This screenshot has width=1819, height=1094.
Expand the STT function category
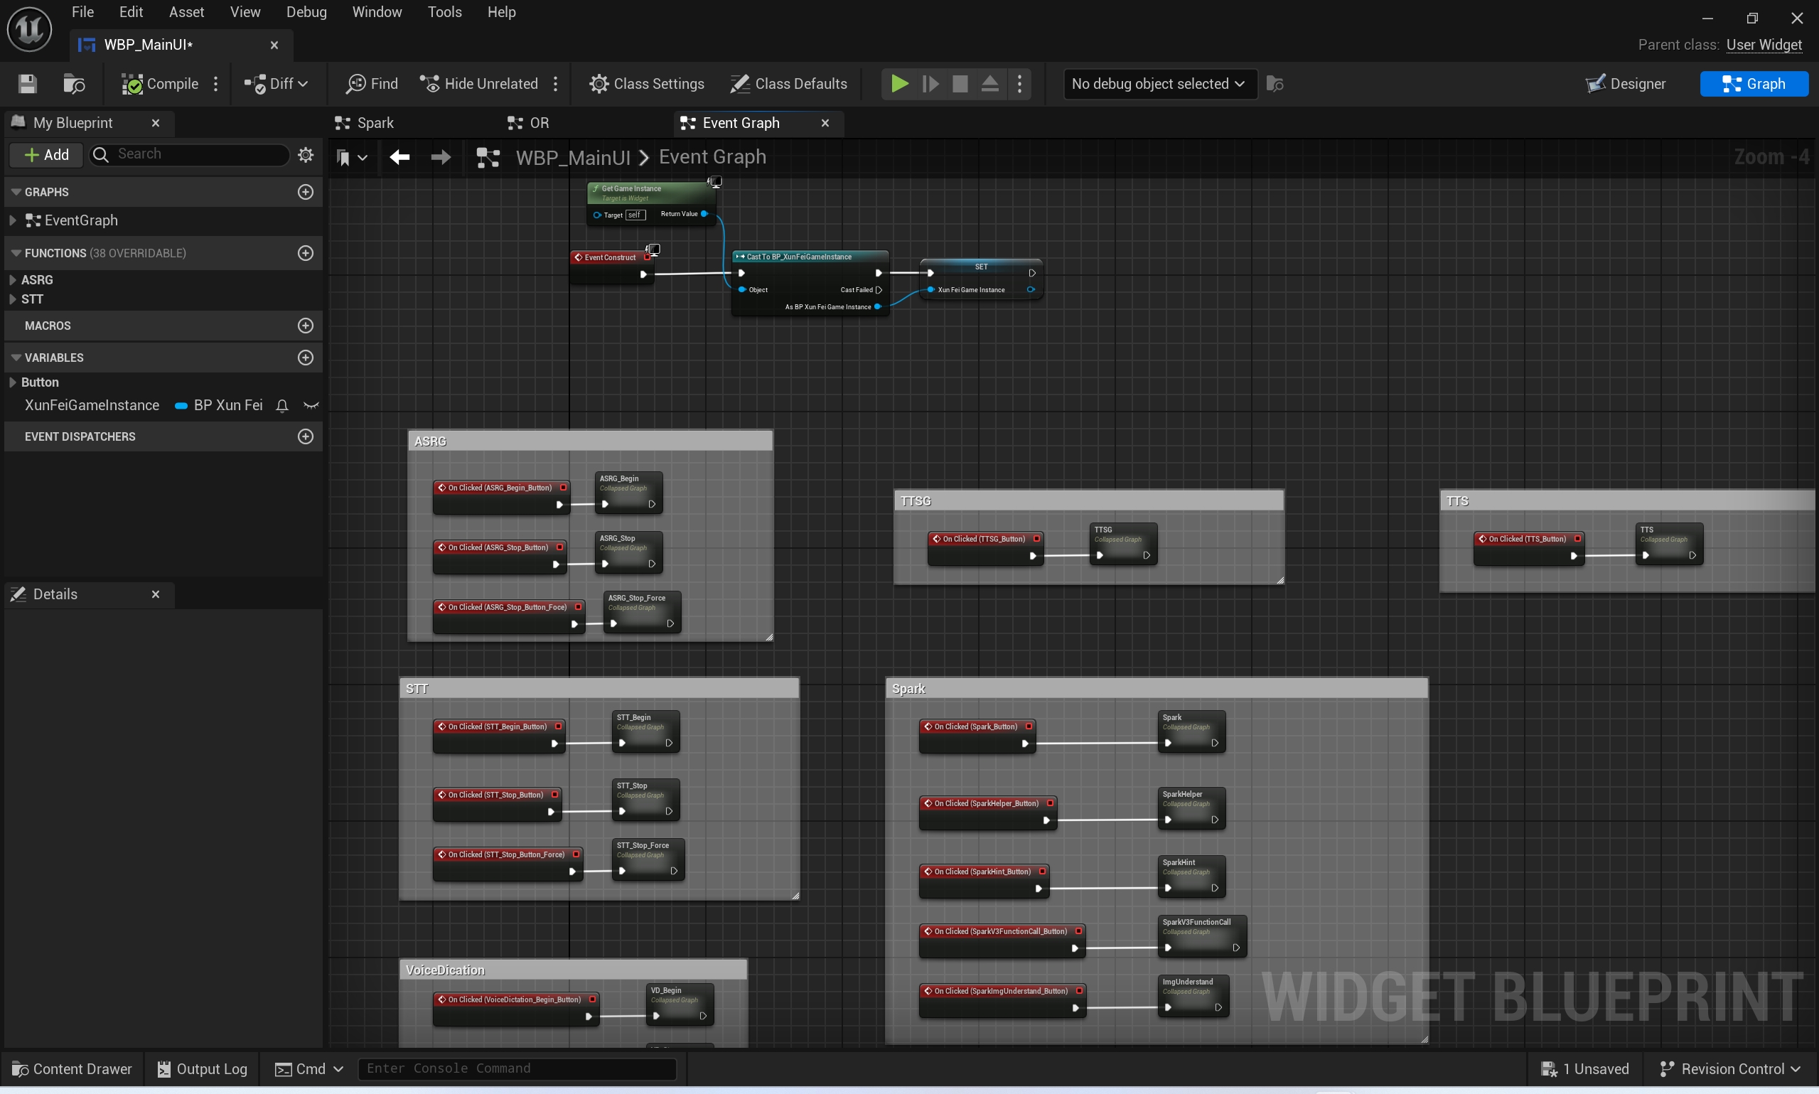click(13, 299)
